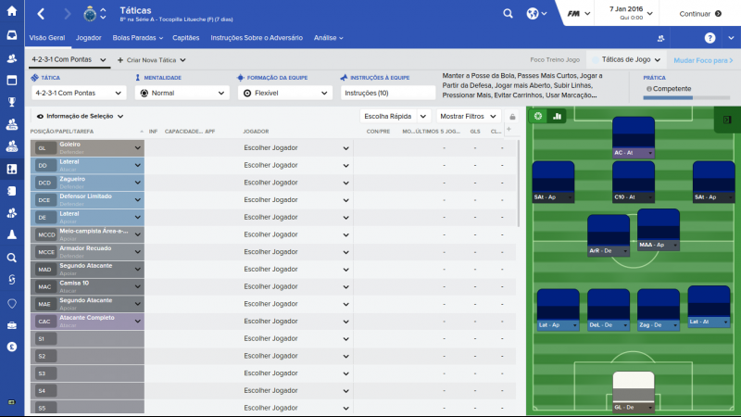This screenshot has width=741, height=417.
Task: Collapse the pitch side panel icon
Action: (x=727, y=120)
